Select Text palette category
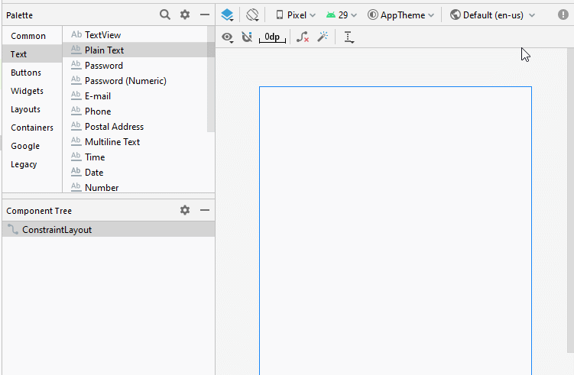The image size is (574, 375). pos(32,54)
